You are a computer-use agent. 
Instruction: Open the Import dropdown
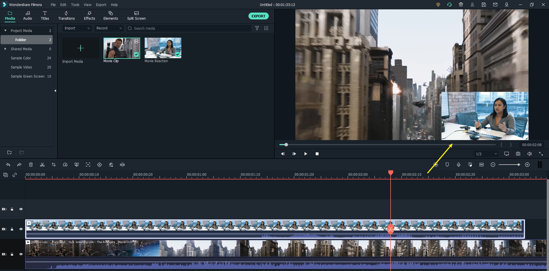77,28
